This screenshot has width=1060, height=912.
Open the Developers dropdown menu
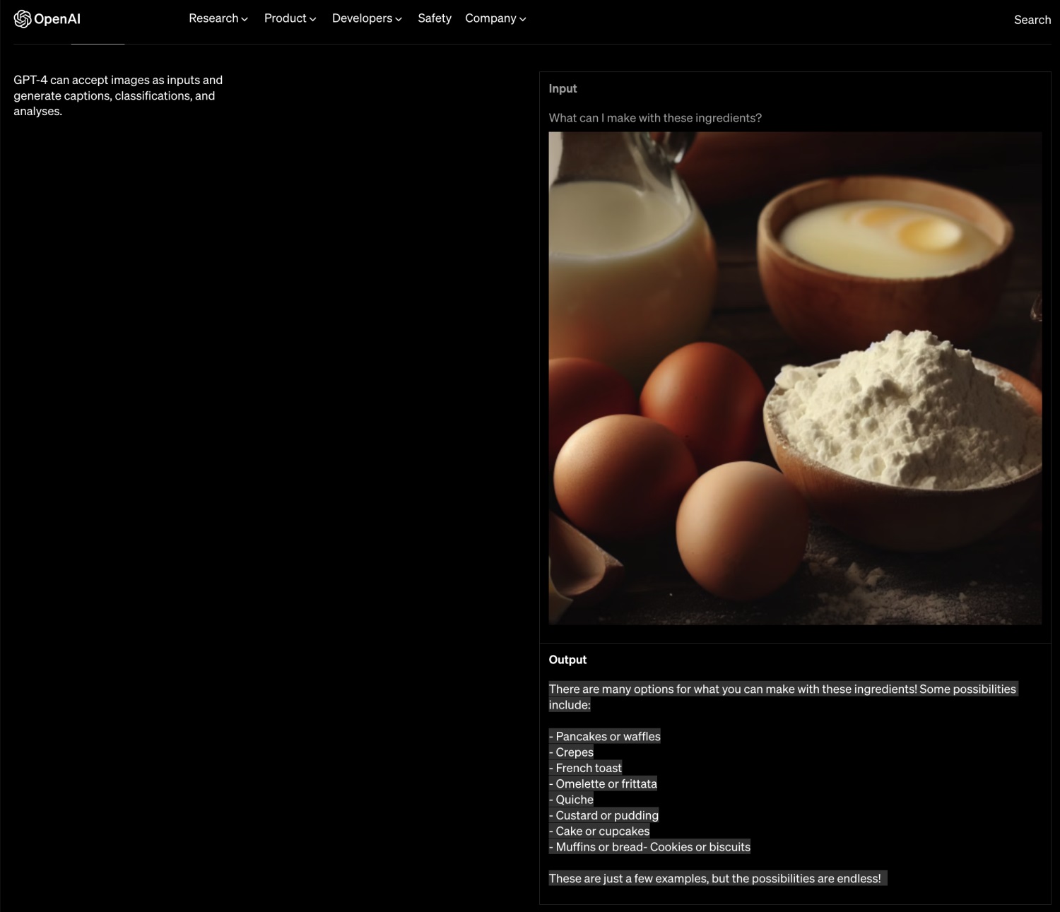pos(367,18)
